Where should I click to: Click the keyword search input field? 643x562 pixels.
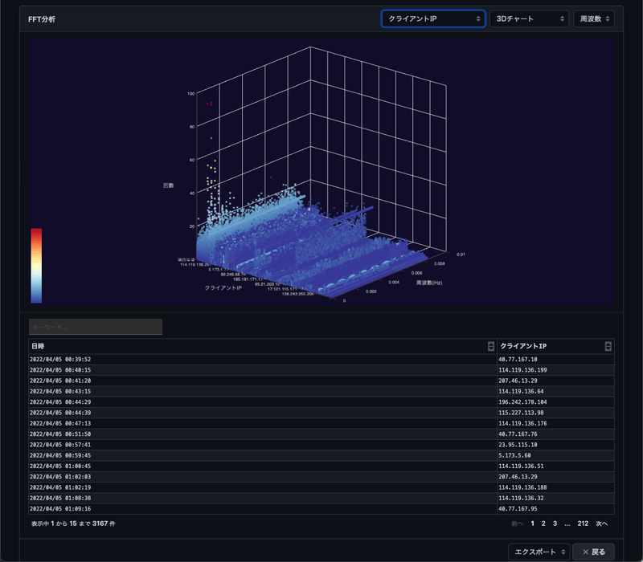click(x=96, y=327)
